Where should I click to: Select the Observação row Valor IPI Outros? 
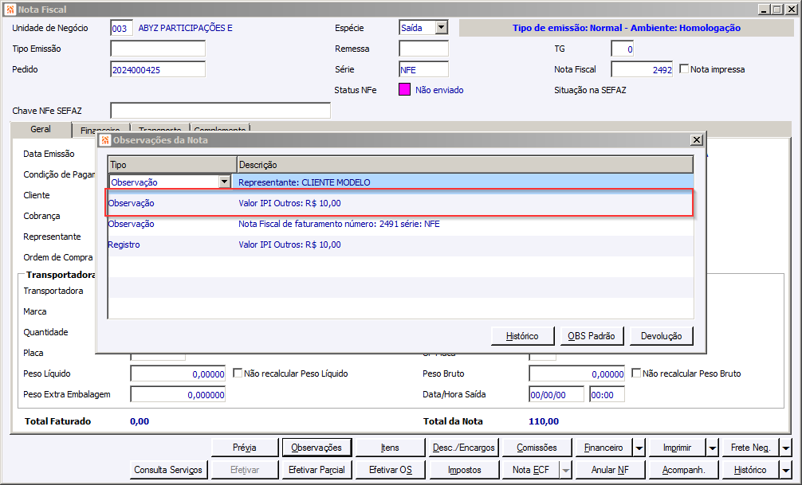point(401,203)
